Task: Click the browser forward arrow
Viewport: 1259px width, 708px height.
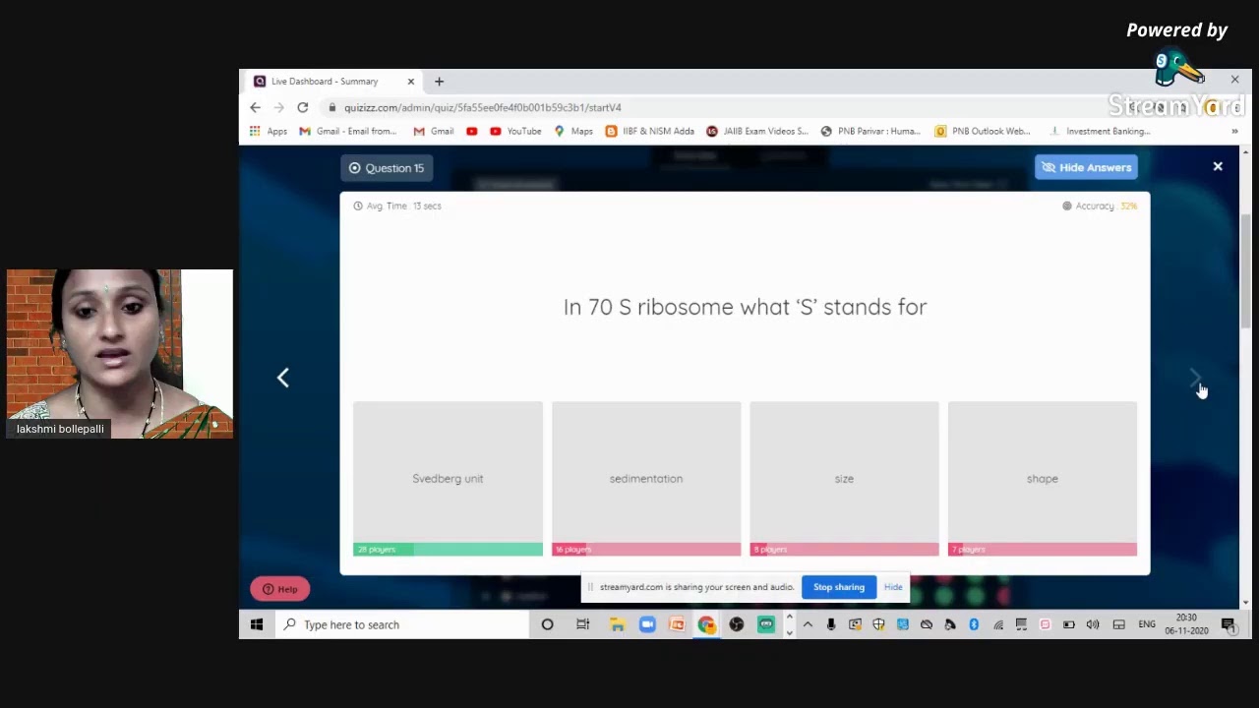Action: [279, 107]
